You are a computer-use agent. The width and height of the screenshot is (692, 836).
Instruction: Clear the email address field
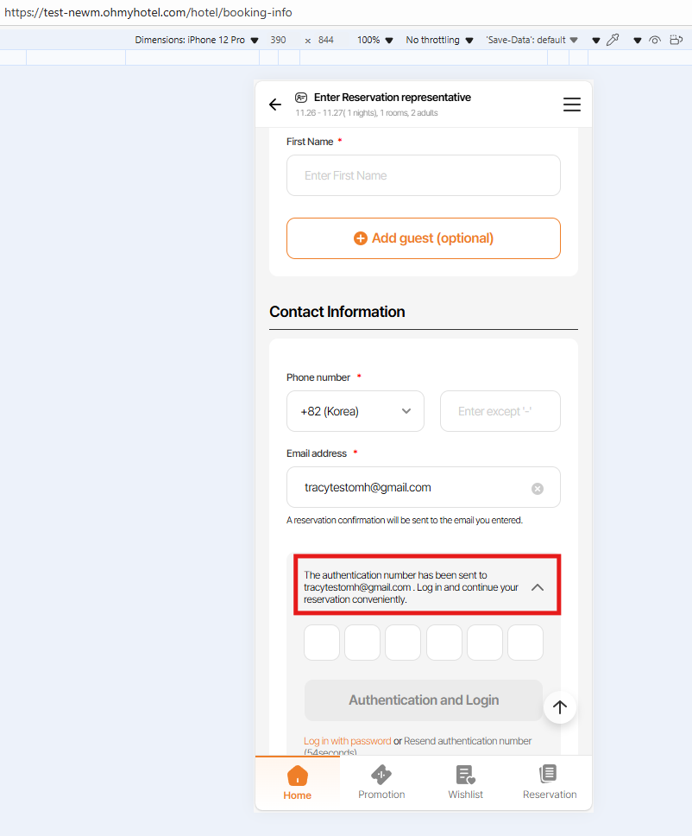538,489
